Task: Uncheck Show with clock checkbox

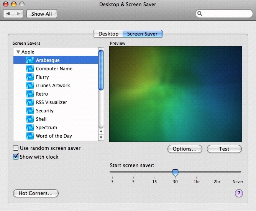Action: [16, 157]
